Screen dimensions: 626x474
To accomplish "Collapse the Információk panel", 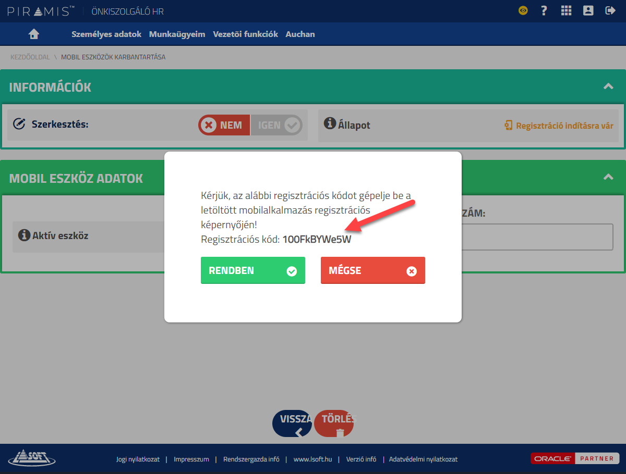I will click(608, 86).
